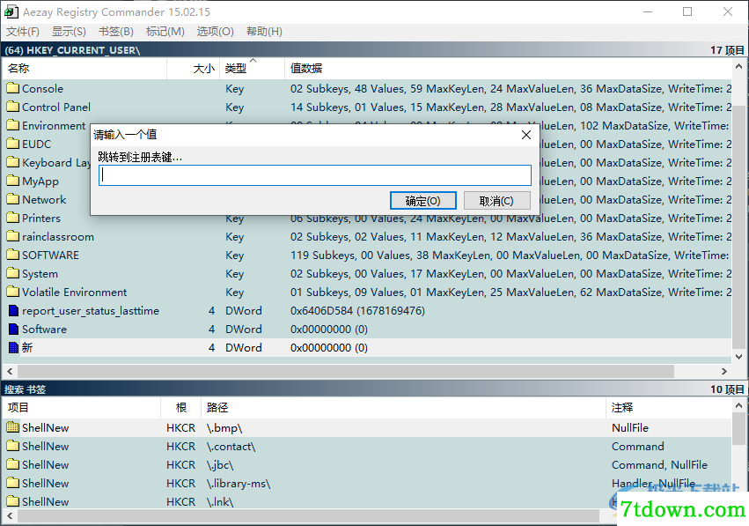Open the 文件(F) menu

(x=23, y=32)
